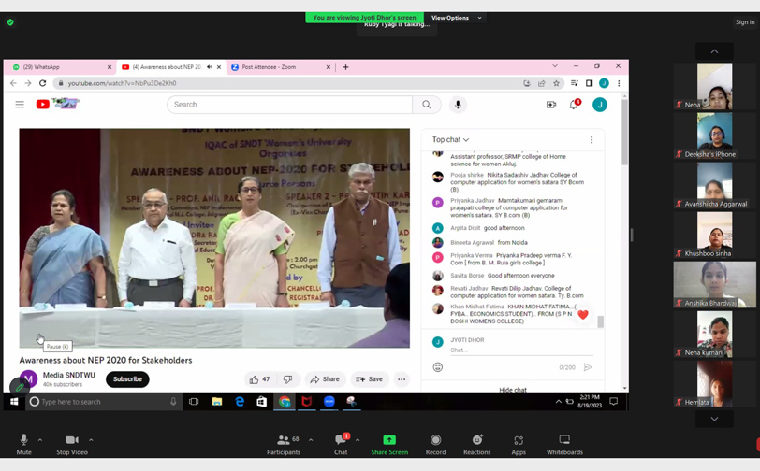Expand the View Options dropdown
760x471 pixels.
pyautogui.click(x=456, y=18)
